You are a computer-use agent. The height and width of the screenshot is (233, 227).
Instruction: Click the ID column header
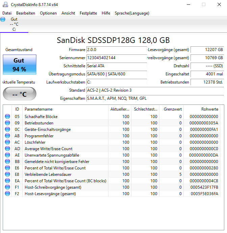(x=17, y=109)
